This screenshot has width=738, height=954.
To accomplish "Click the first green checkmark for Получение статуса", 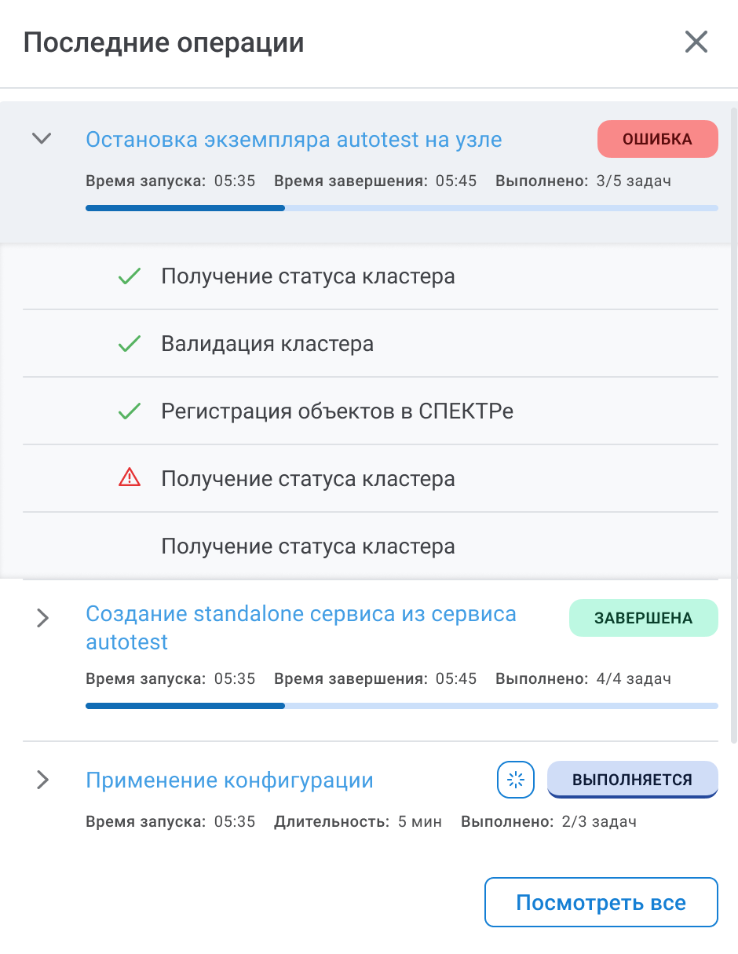I will click(129, 276).
